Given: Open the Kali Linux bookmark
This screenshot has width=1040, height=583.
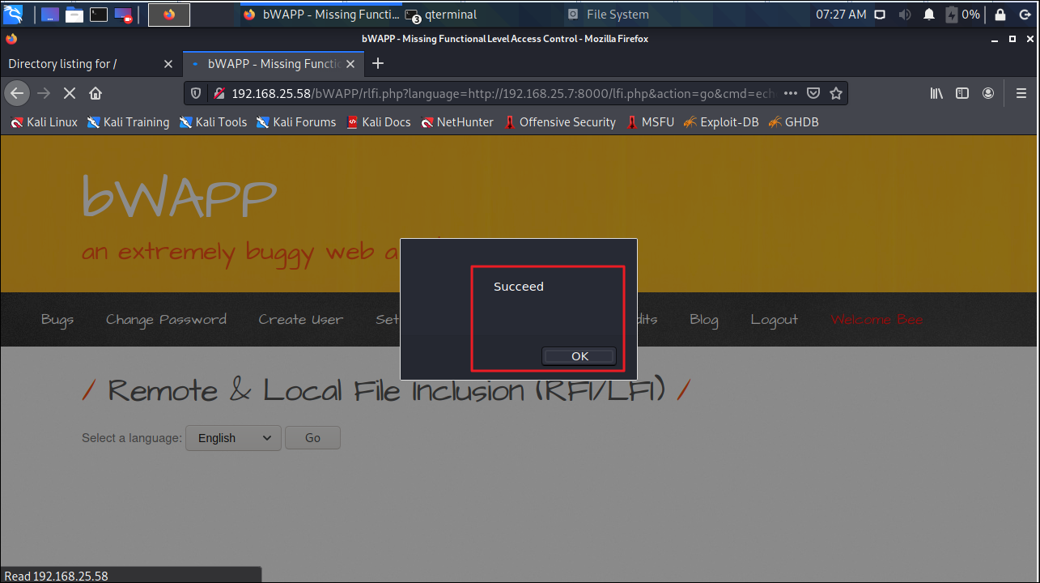Looking at the screenshot, I should coord(45,122).
